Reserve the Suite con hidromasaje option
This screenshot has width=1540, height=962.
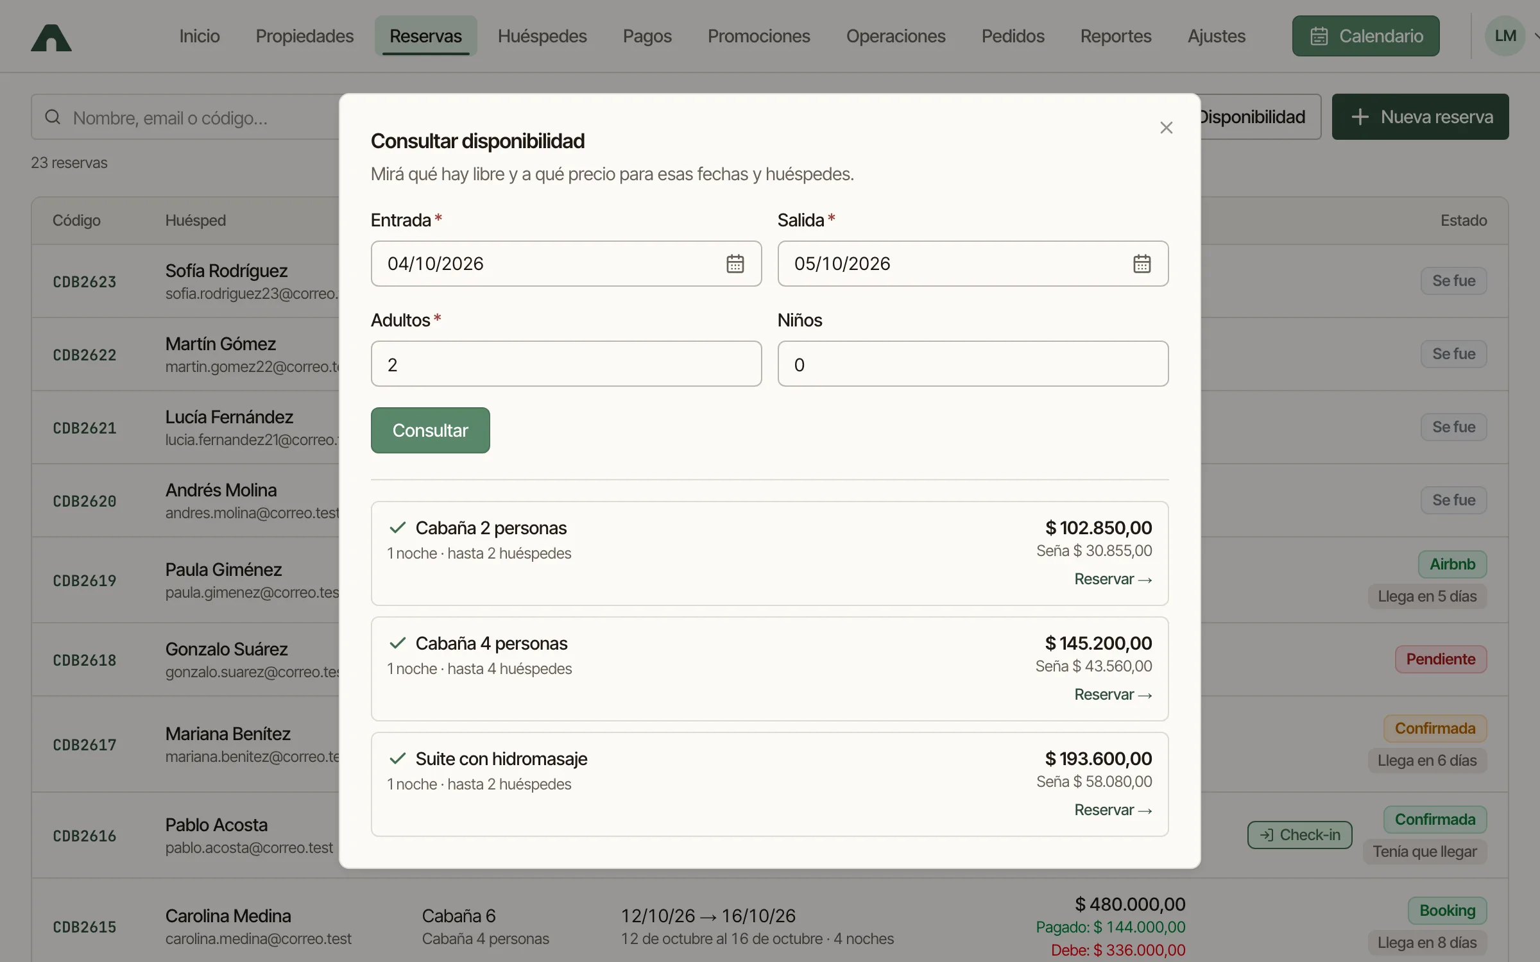click(x=1113, y=810)
